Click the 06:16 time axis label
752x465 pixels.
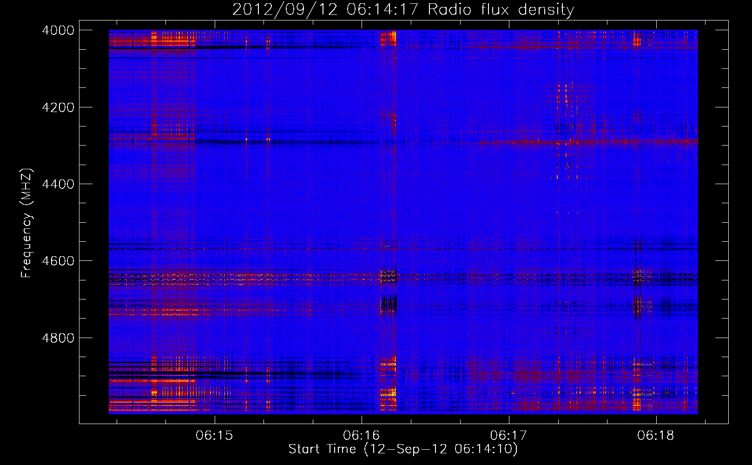(x=362, y=436)
